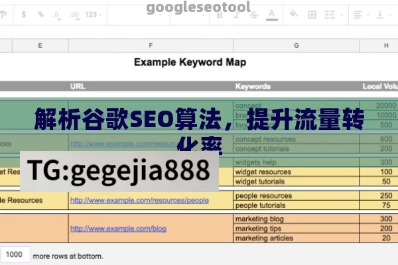The image size is (398, 265).
Task: Select the 'widget resources' cell
Action: coord(297,172)
